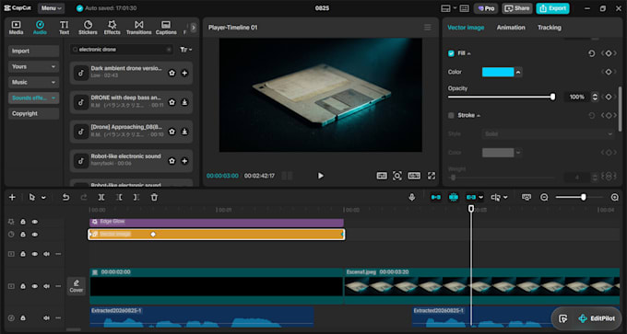Viewport: 627px width, 334px height.
Task: Click the Export button
Action: pyautogui.click(x=552, y=8)
